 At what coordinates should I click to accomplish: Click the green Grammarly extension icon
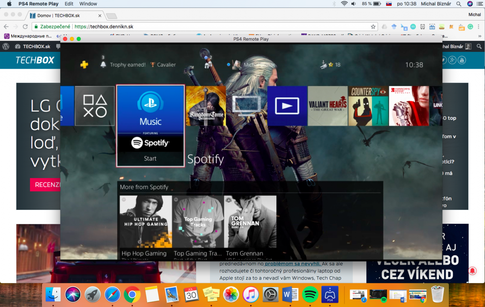coord(470,27)
